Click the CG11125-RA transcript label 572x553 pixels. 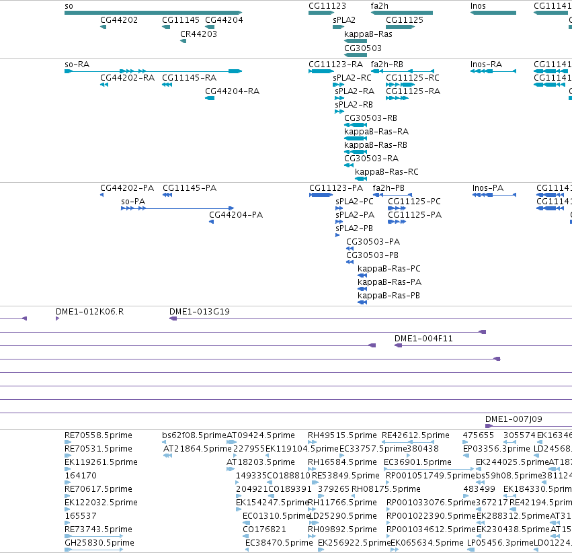(413, 91)
